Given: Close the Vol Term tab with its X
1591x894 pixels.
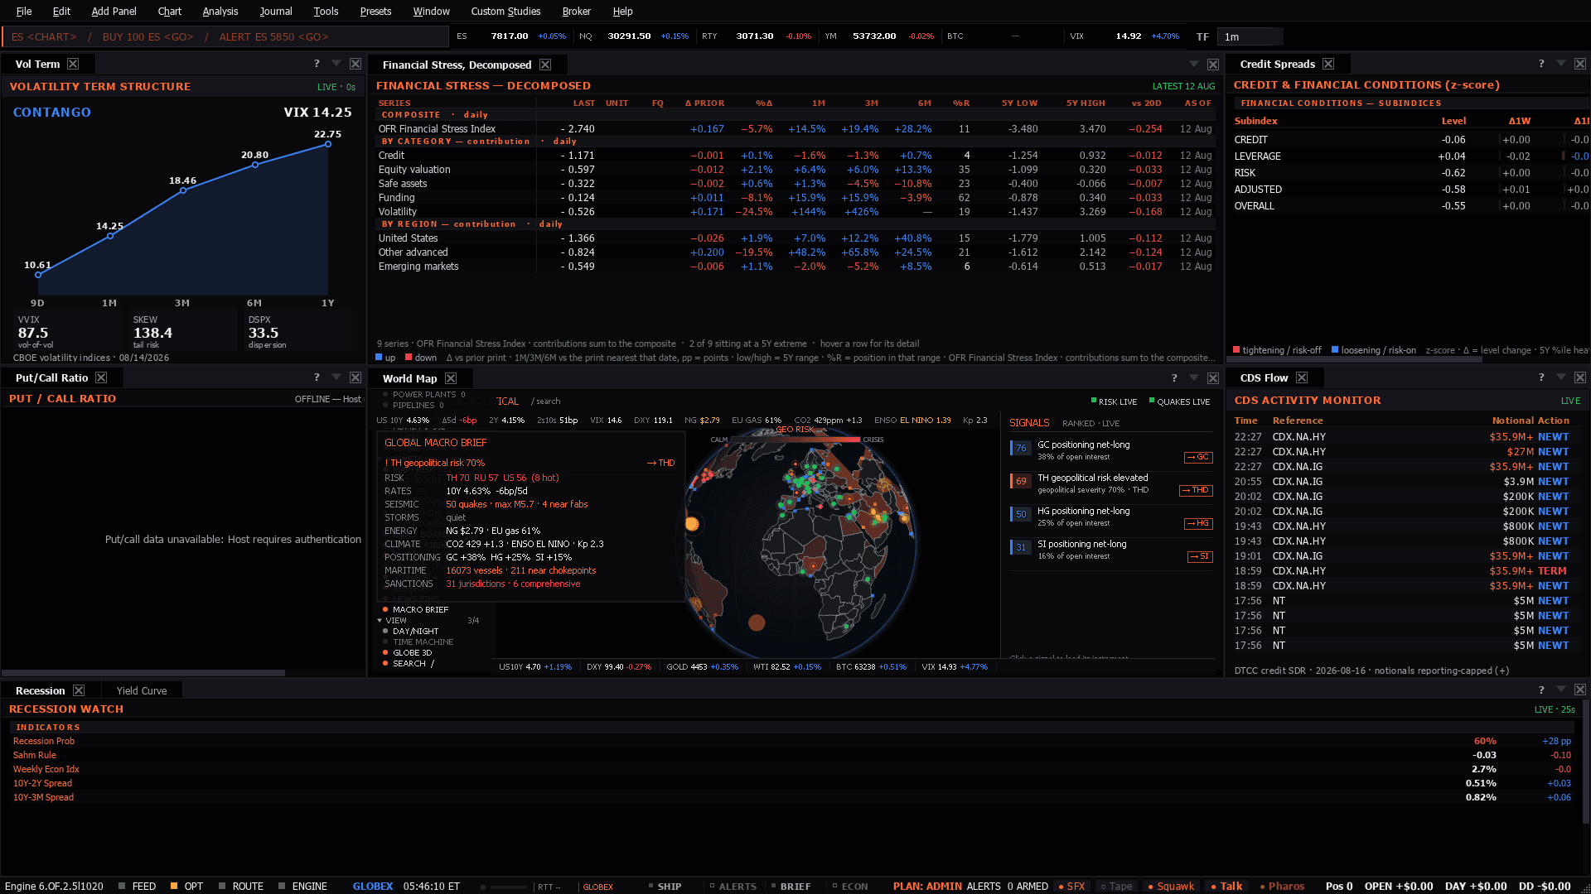Looking at the screenshot, I should tap(73, 64).
